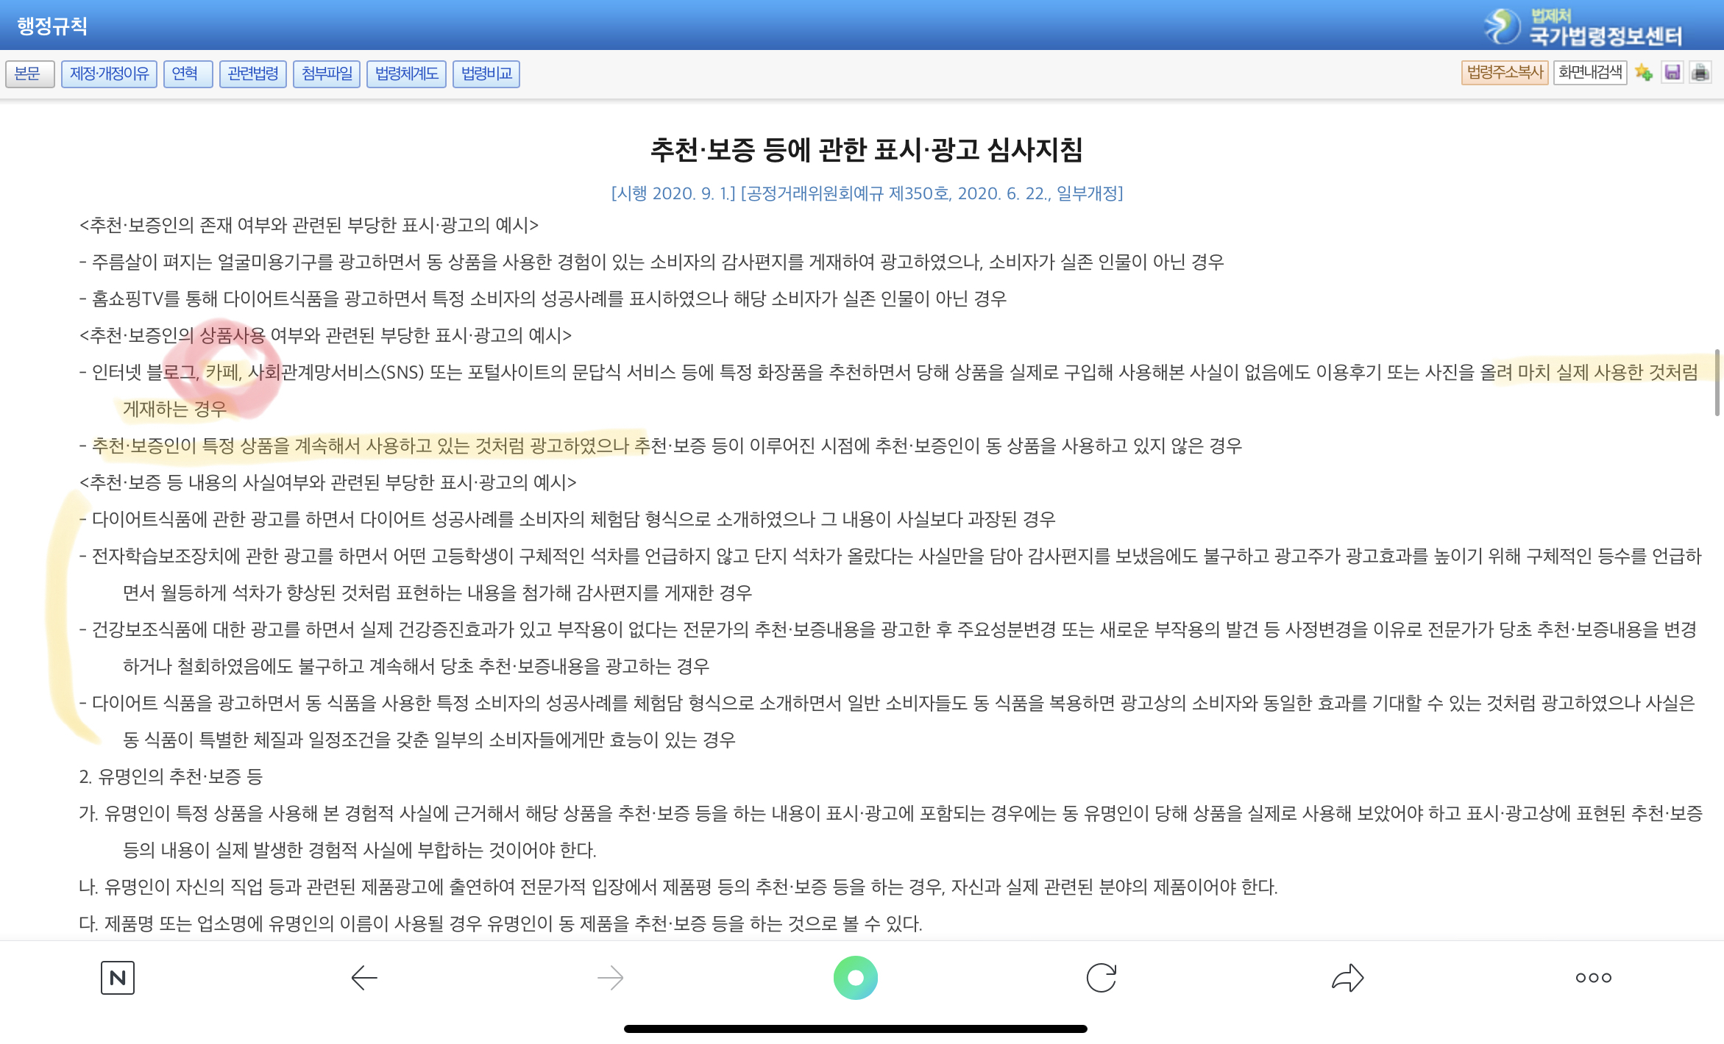Switch to the 연혁 tab

tap(188, 74)
